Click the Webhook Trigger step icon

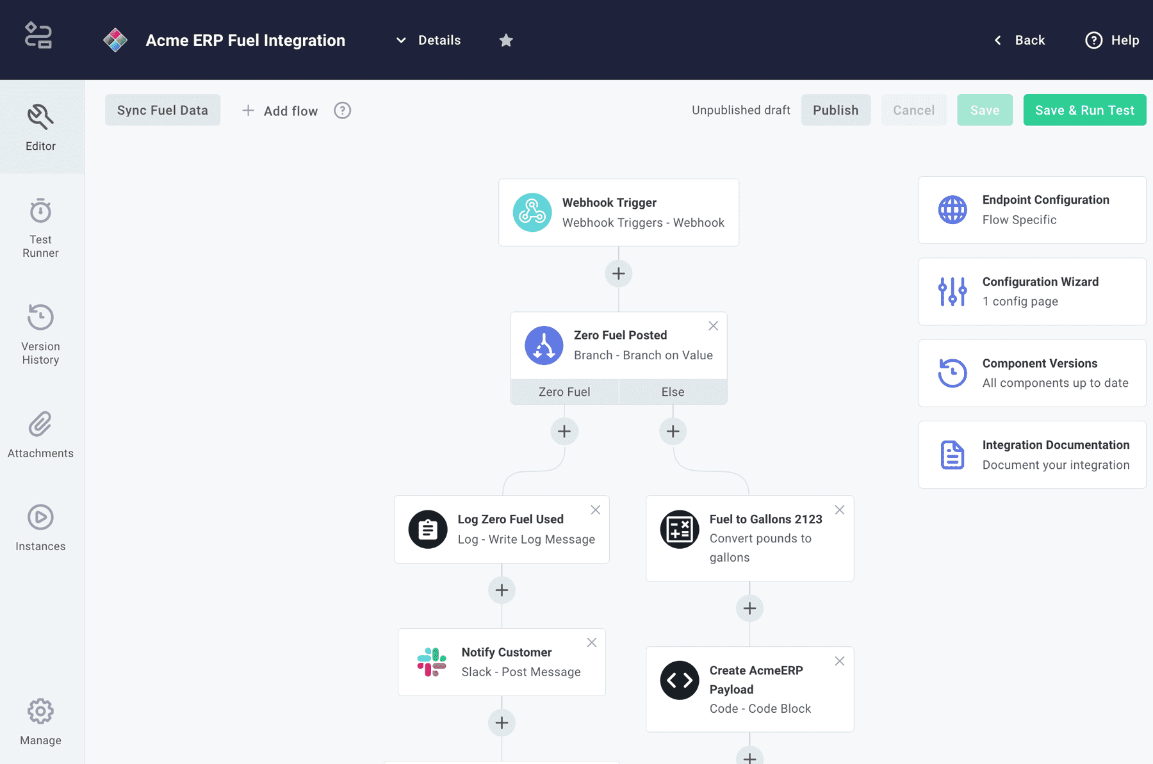point(532,212)
